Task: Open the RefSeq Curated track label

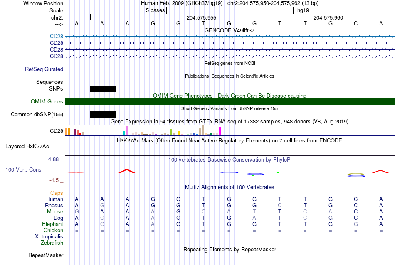Action: coord(44,69)
